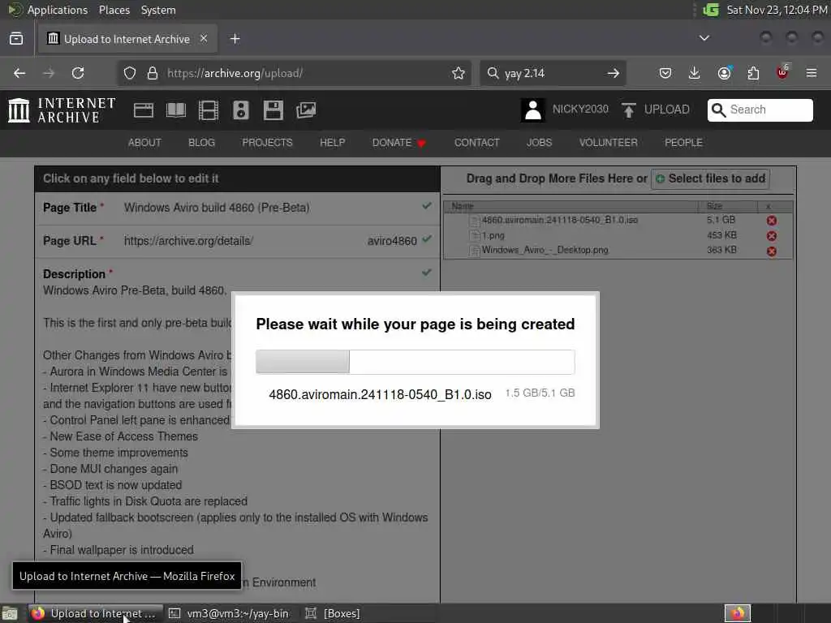Image resolution: width=831 pixels, height=623 pixels.
Task: Remove Windows_Aviro_-_Desktop.png from the list
Action: 772,251
